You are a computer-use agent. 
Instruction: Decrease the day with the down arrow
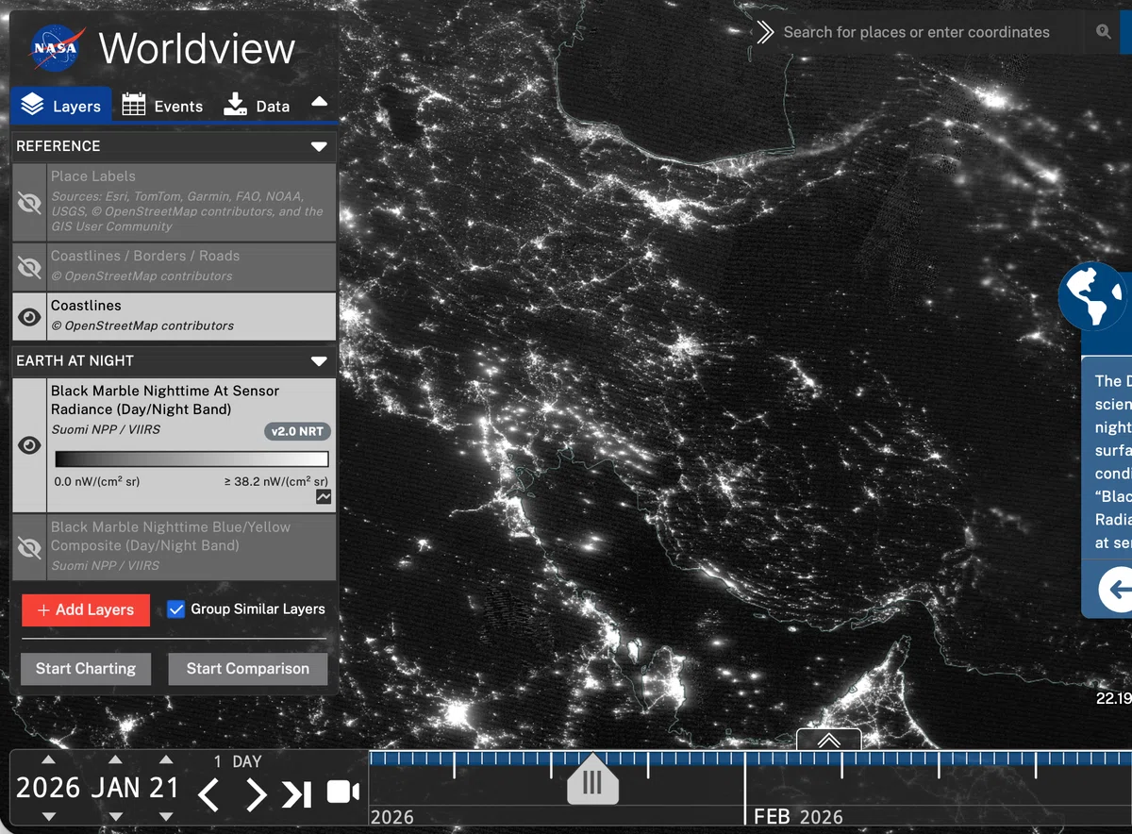click(166, 816)
